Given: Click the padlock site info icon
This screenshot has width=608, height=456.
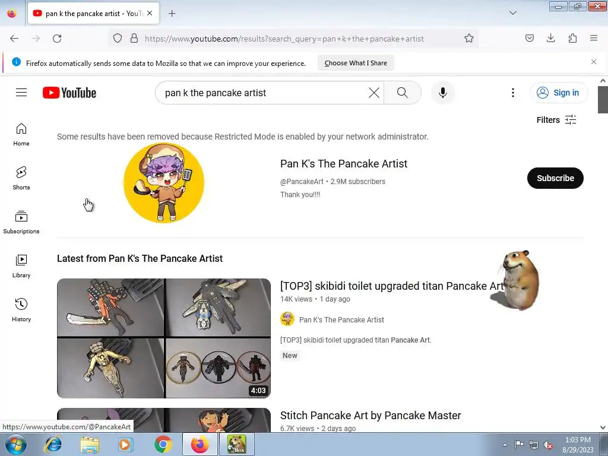Looking at the screenshot, I should point(134,39).
